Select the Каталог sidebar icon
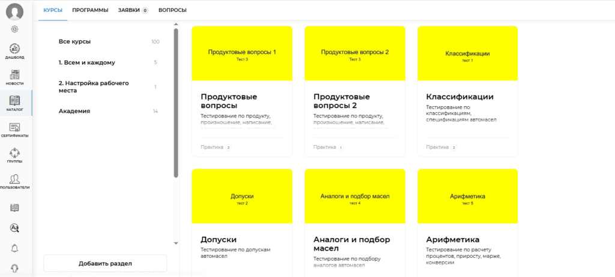This screenshot has width=615, height=277. (x=14, y=101)
